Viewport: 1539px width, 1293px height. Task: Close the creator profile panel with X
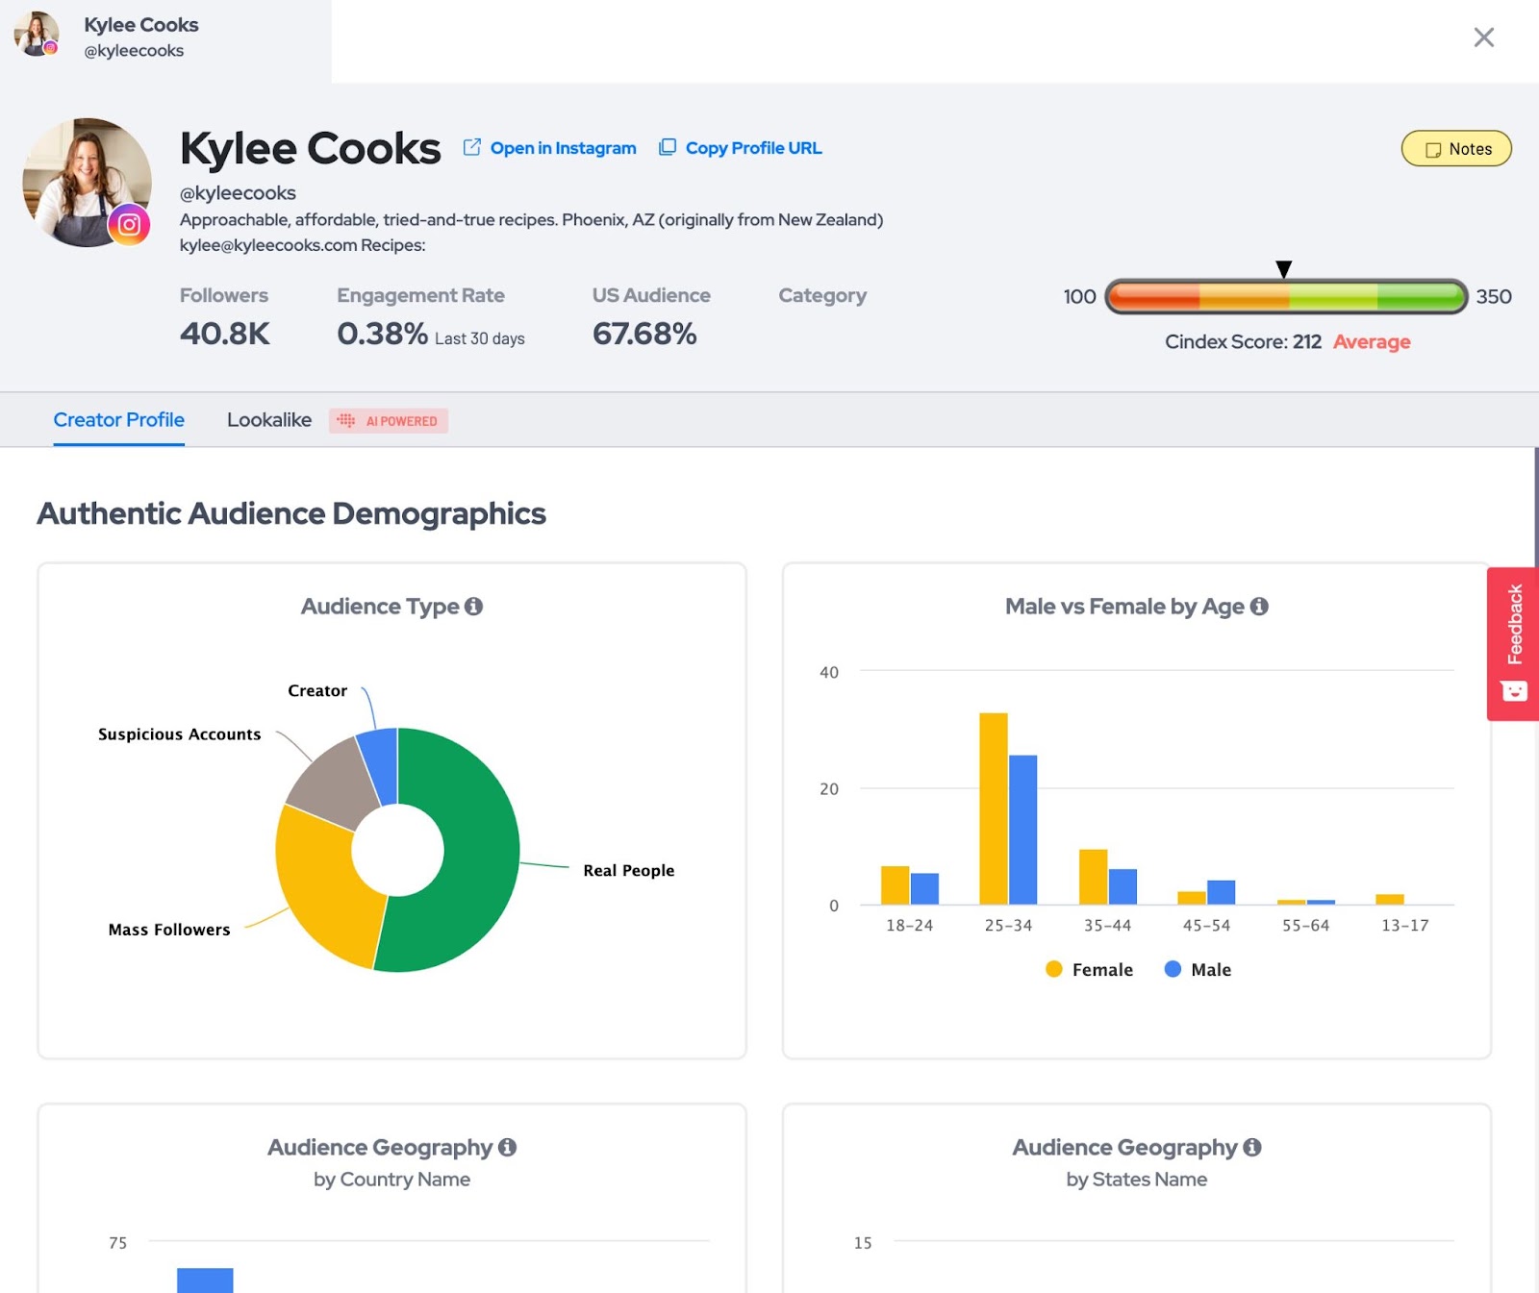click(x=1483, y=37)
